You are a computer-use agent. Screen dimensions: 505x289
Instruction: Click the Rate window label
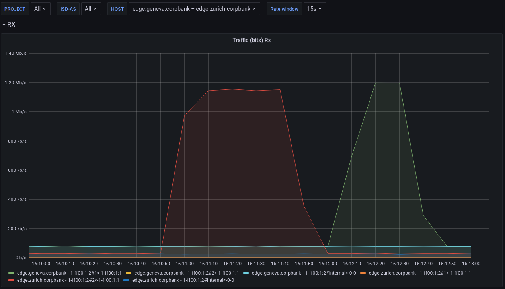(x=284, y=9)
